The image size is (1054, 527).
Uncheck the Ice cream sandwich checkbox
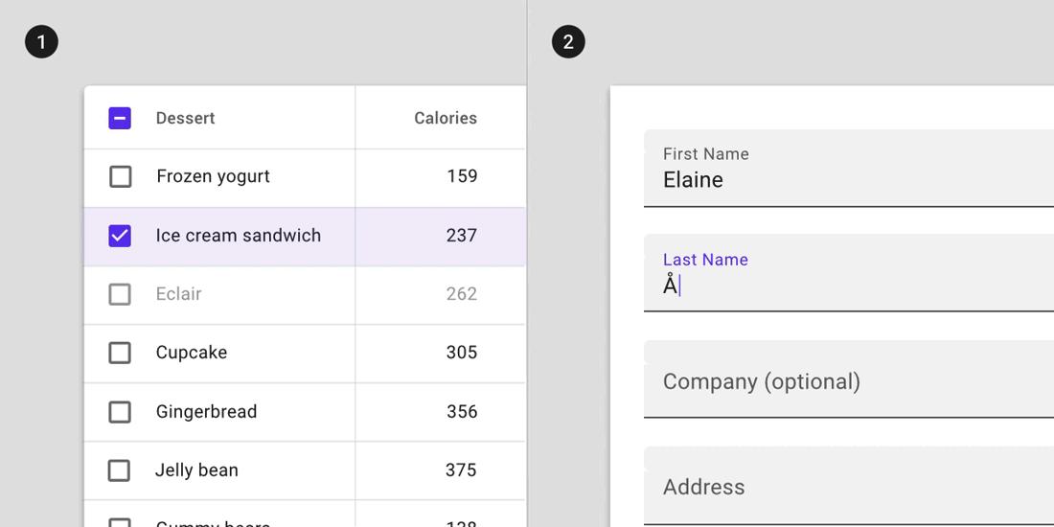pos(120,236)
